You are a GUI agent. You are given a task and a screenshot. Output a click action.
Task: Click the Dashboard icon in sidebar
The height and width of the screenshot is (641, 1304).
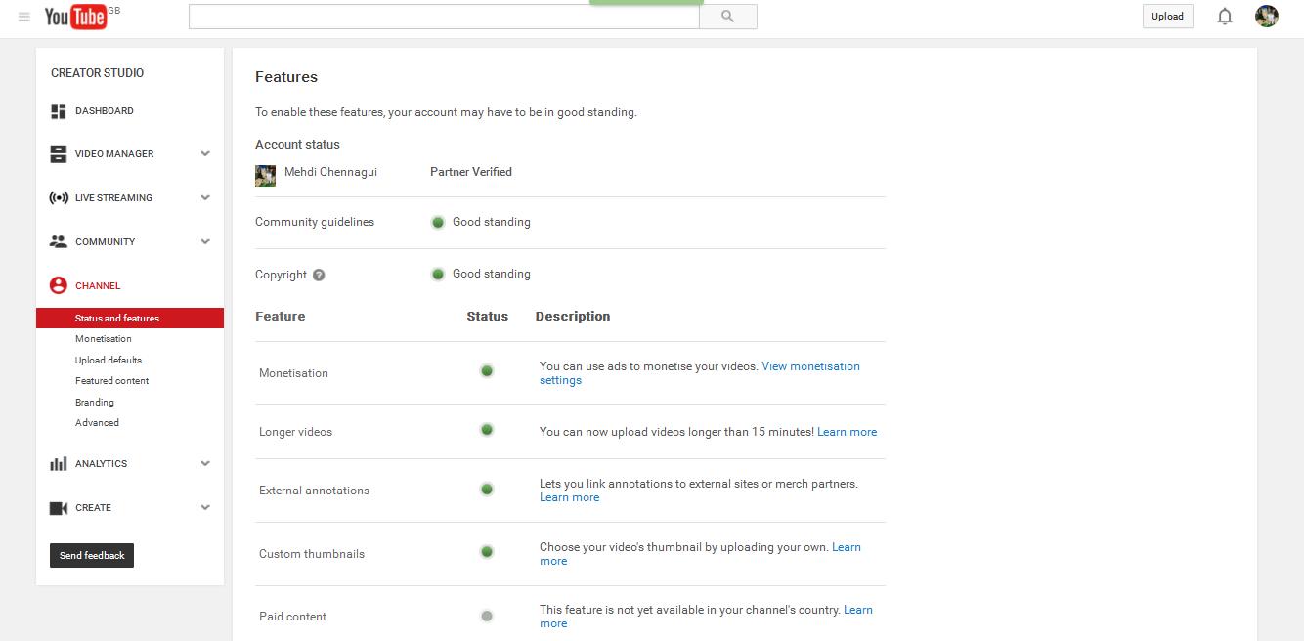pos(59,111)
